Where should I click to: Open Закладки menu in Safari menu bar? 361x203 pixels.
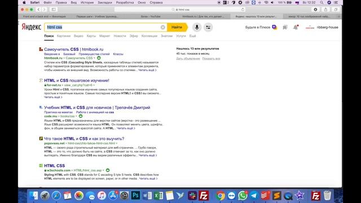coord(105,2)
